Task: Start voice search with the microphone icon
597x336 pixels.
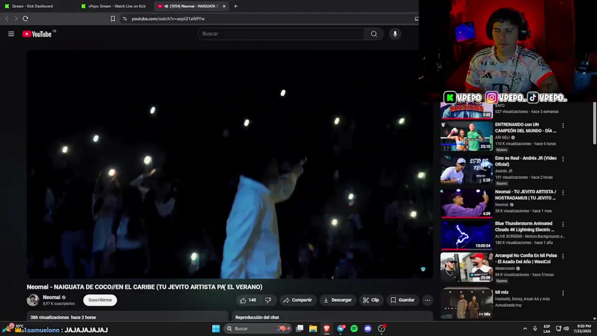Action: pyautogui.click(x=395, y=34)
